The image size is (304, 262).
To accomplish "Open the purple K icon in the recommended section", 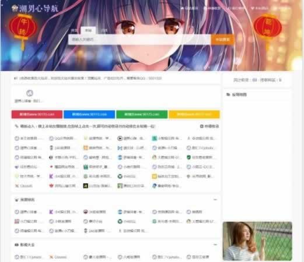I will (63, 212).
